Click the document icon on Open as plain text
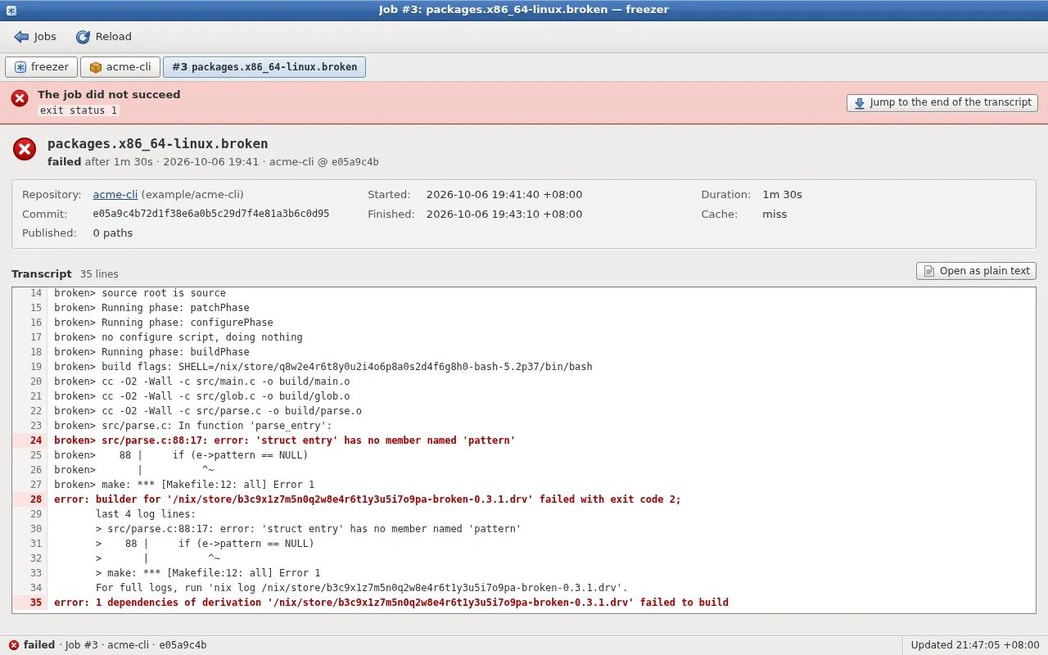This screenshot has width=1048, height=655. (929, 271)
